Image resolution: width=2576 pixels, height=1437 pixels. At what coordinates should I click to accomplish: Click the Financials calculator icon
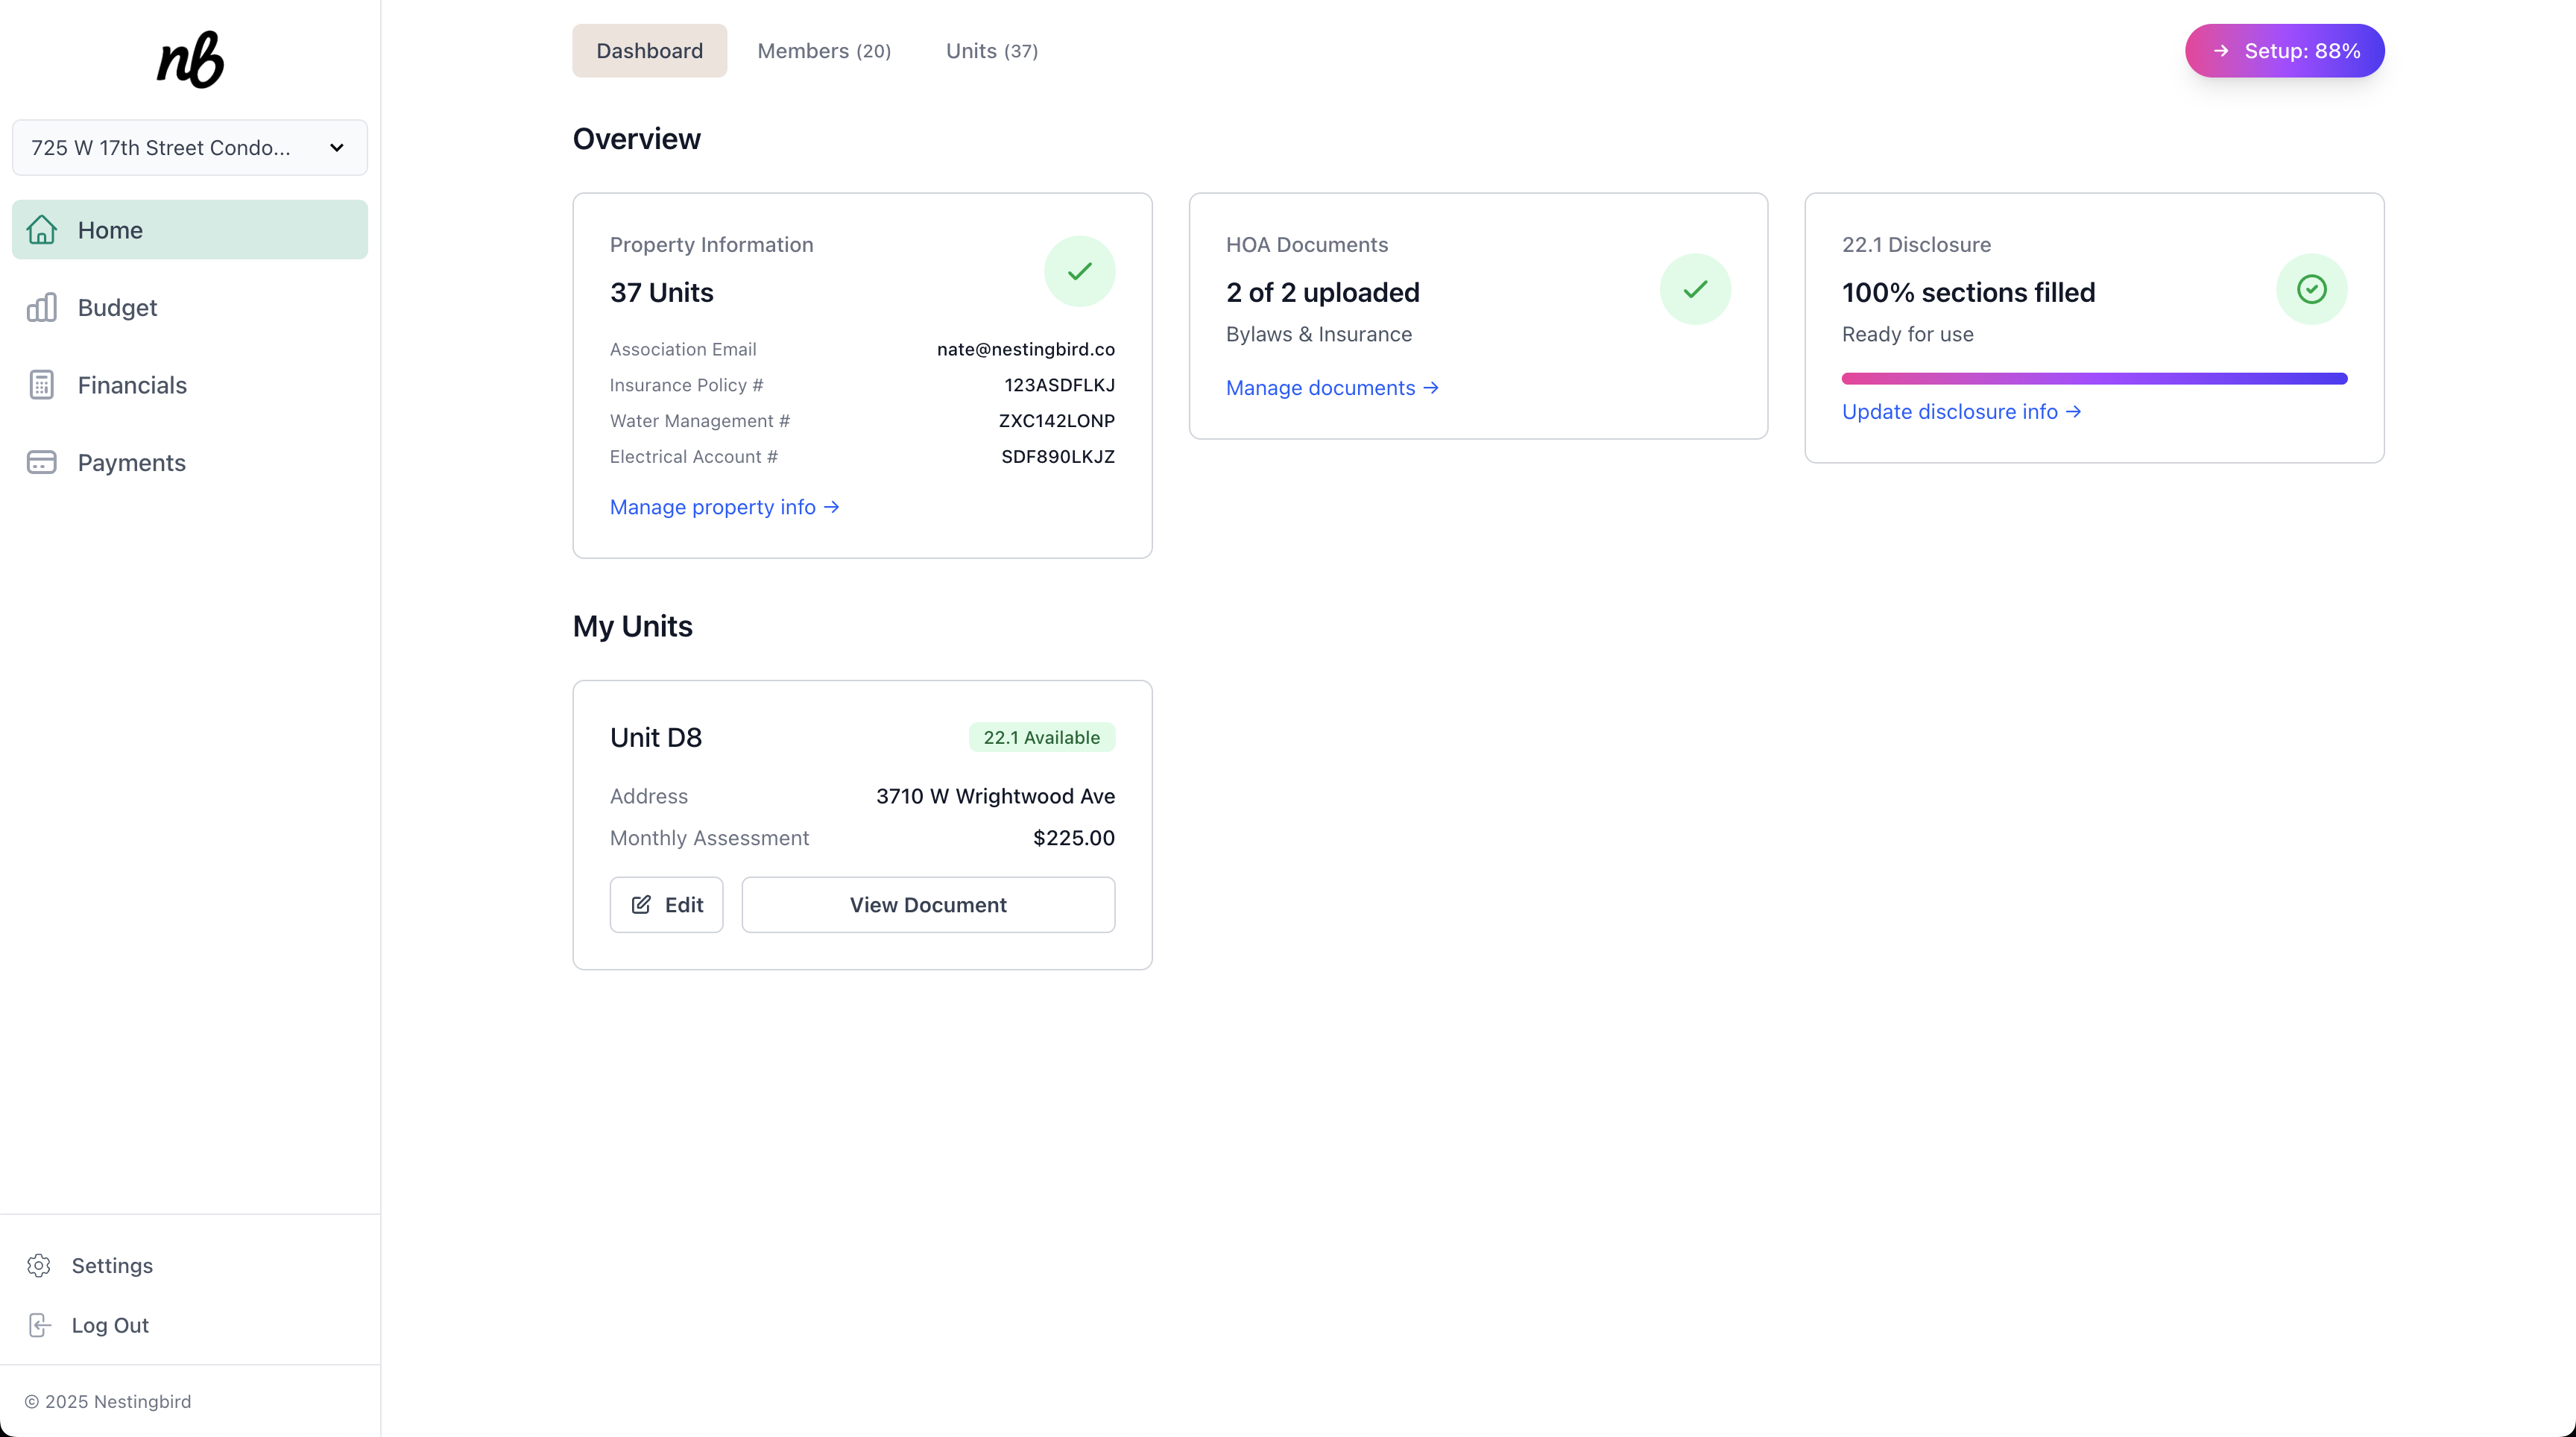point(41,385)
